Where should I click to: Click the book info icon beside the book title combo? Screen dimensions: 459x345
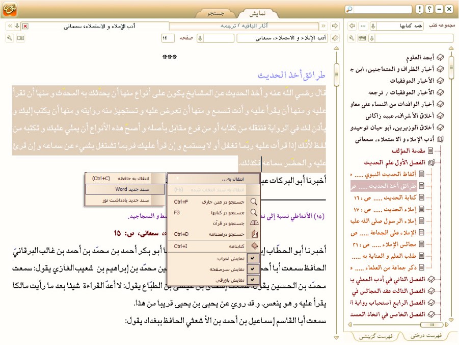click(x=335, y=38)
